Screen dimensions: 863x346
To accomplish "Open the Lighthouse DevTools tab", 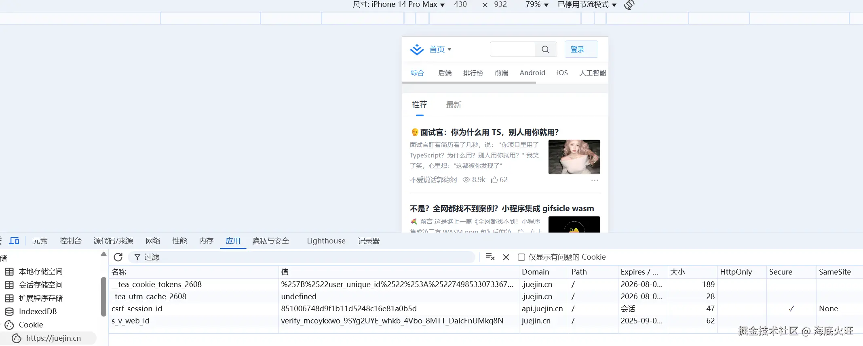I will pos(326,241).
